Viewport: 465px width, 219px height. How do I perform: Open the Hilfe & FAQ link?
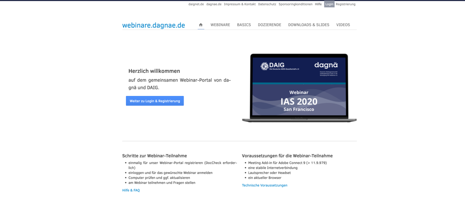pyautogui.click(x=131, y=190)
